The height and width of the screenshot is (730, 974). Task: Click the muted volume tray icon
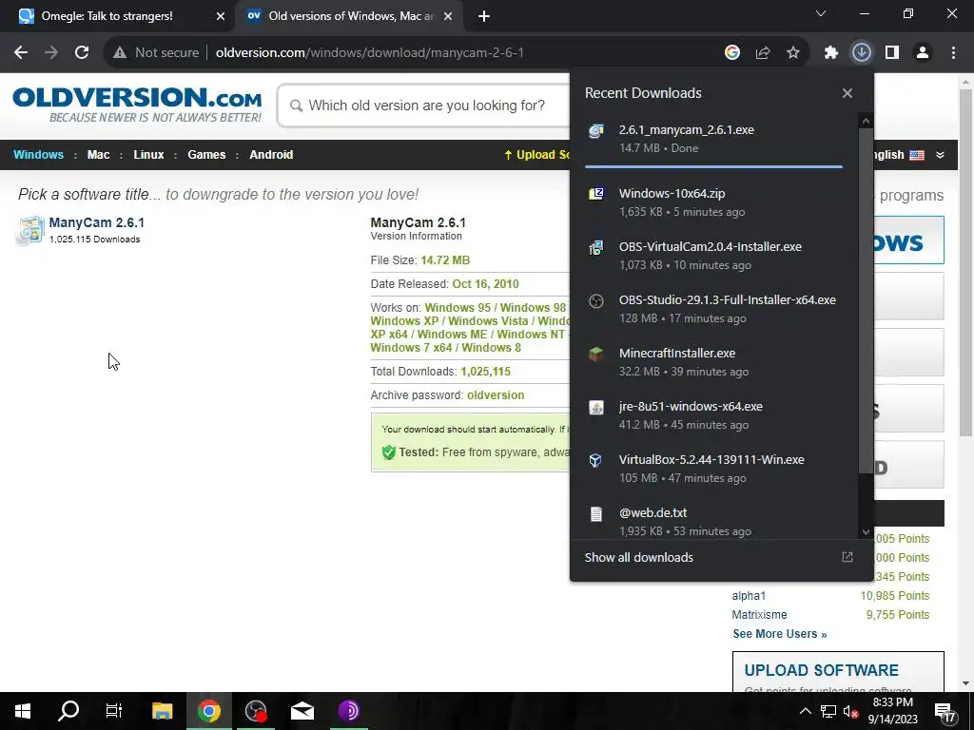pyautogui.click(x=850, y=711)
